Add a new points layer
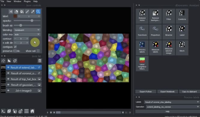The height and width of the screenshot is (117, 200). point(3,61)
